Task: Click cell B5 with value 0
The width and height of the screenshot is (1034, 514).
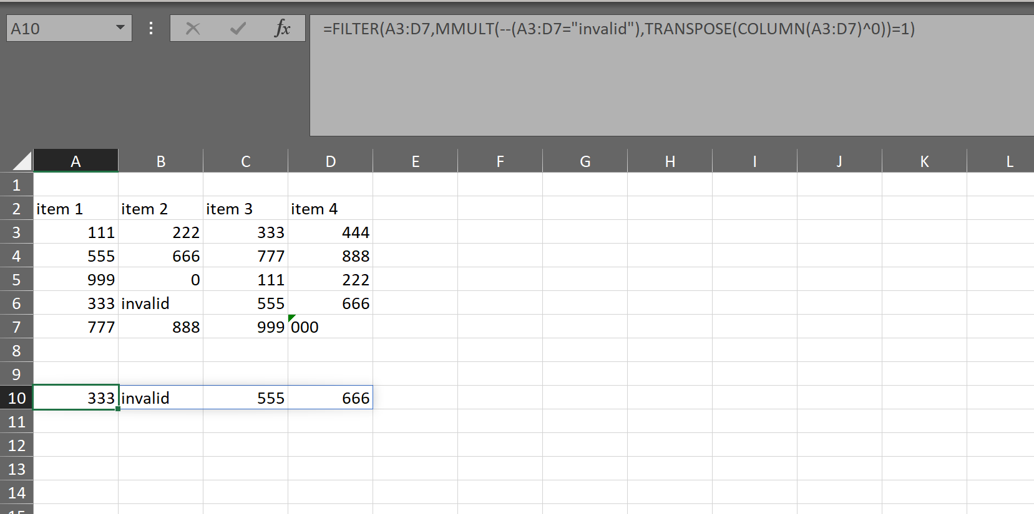Action: click(161, 279)
